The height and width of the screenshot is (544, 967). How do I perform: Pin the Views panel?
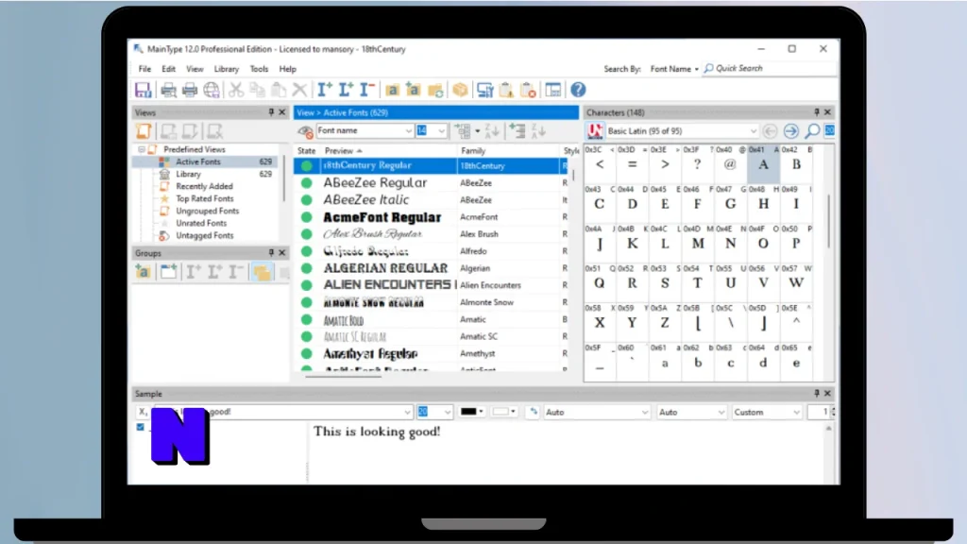point(271,112)
